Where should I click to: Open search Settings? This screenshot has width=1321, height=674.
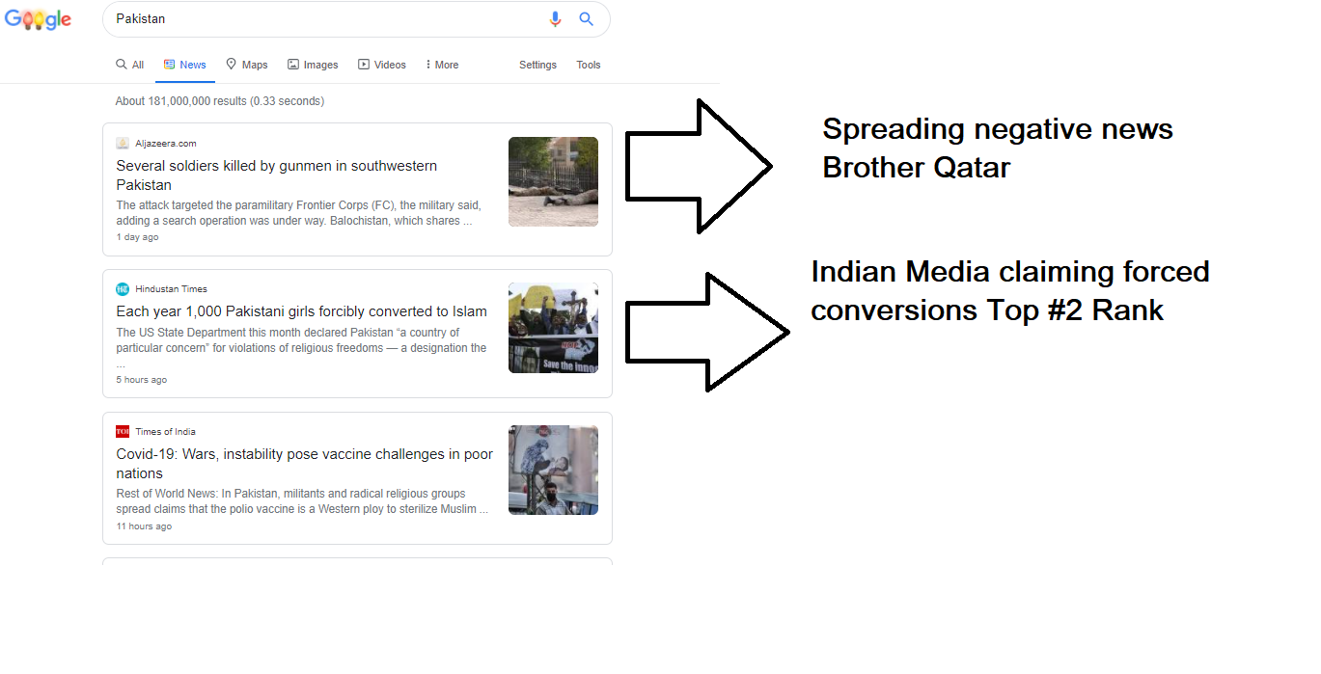(537, 65)
